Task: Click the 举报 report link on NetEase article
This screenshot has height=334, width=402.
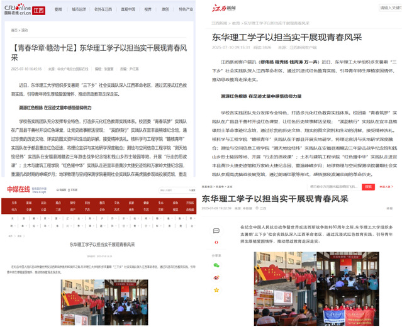Action: (x=389, y=208)
